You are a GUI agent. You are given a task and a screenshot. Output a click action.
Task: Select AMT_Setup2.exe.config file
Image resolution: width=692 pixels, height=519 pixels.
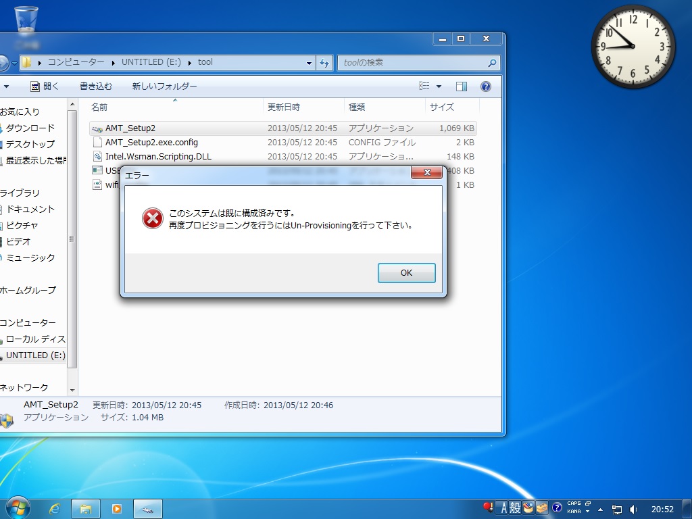click(282, 142)
